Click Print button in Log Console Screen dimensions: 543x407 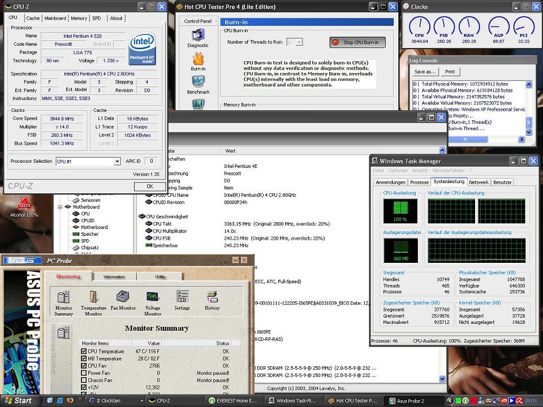pos(450,72)
